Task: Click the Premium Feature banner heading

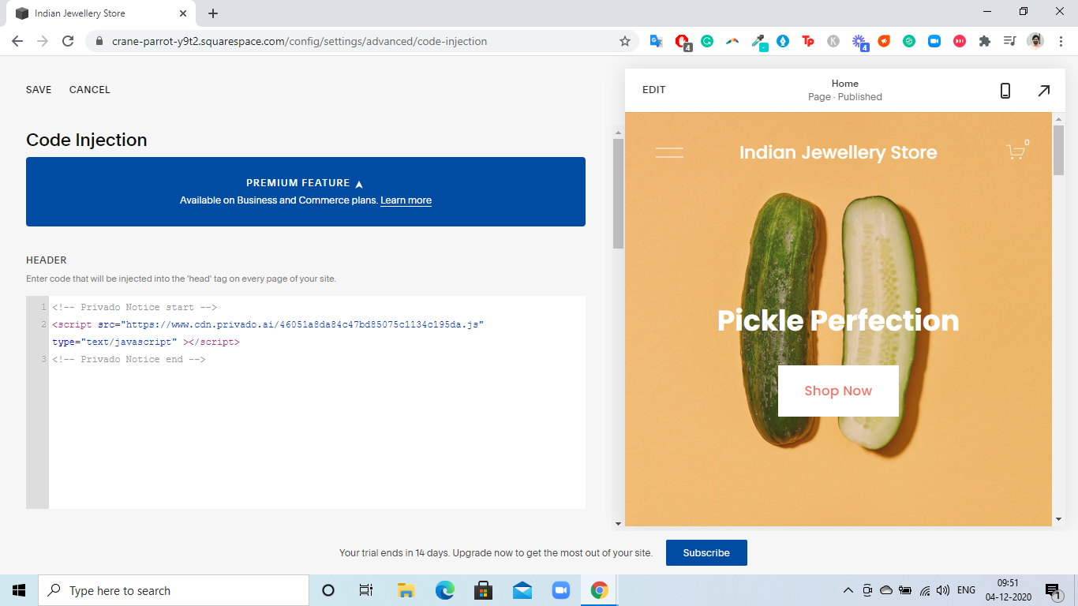Action: pyautogui.click(x=298, y=183)
